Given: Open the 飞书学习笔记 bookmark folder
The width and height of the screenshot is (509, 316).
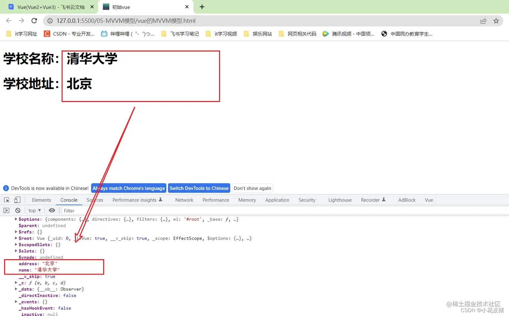Looking at the screenshot, I should click(180, 34).
